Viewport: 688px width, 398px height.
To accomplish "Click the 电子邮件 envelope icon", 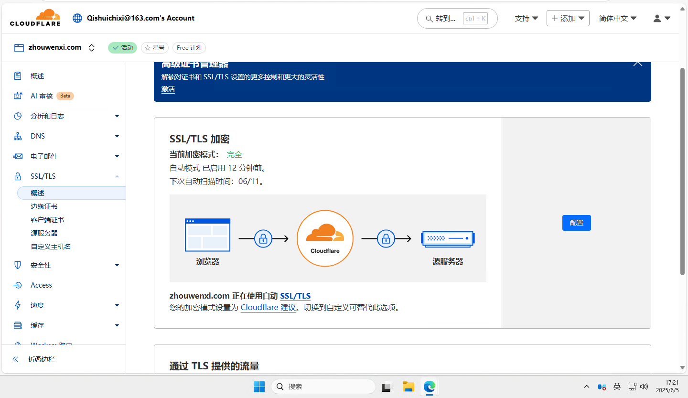I will pyautogui.click(x=18, y=156).
